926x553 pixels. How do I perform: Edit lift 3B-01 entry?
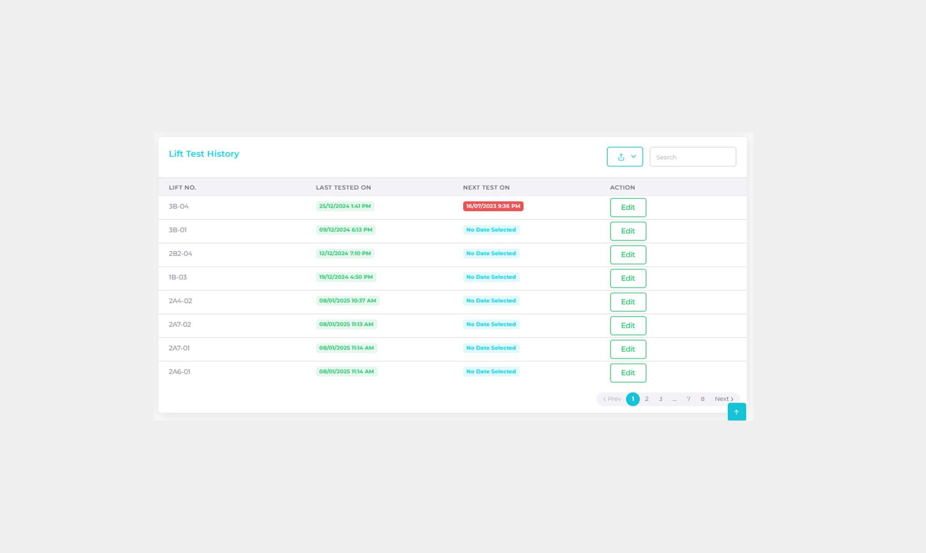pyautogui.click(x=628, y=231)
